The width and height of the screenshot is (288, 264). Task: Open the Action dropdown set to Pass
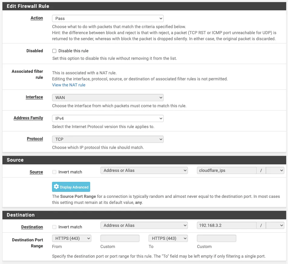tap(108, 18)
